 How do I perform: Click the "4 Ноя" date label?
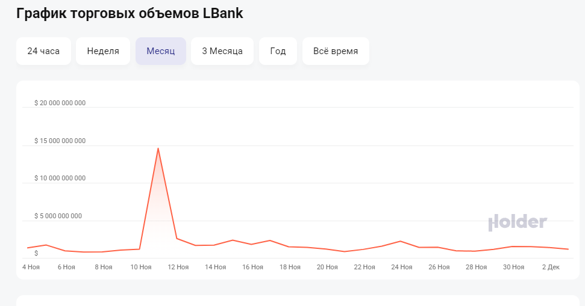click(x=31, y=267)
